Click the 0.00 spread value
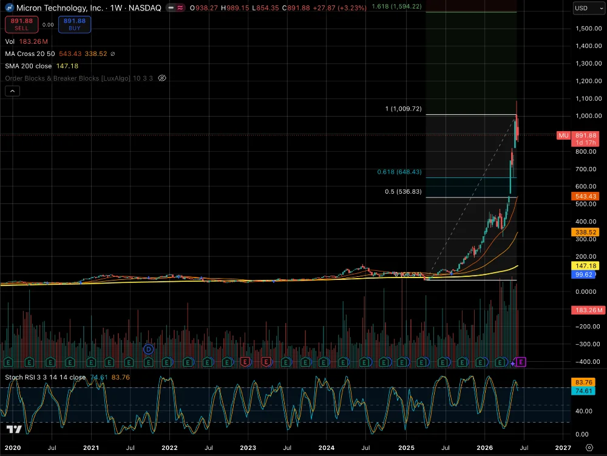The width and height of the screenshot is (607, 456). coord(48,25)
